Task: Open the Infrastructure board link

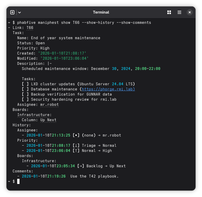Action: pos(33,115)
